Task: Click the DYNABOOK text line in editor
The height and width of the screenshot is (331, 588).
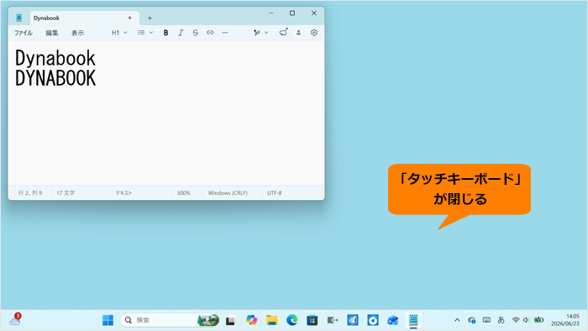Action: tap(55, 78)
